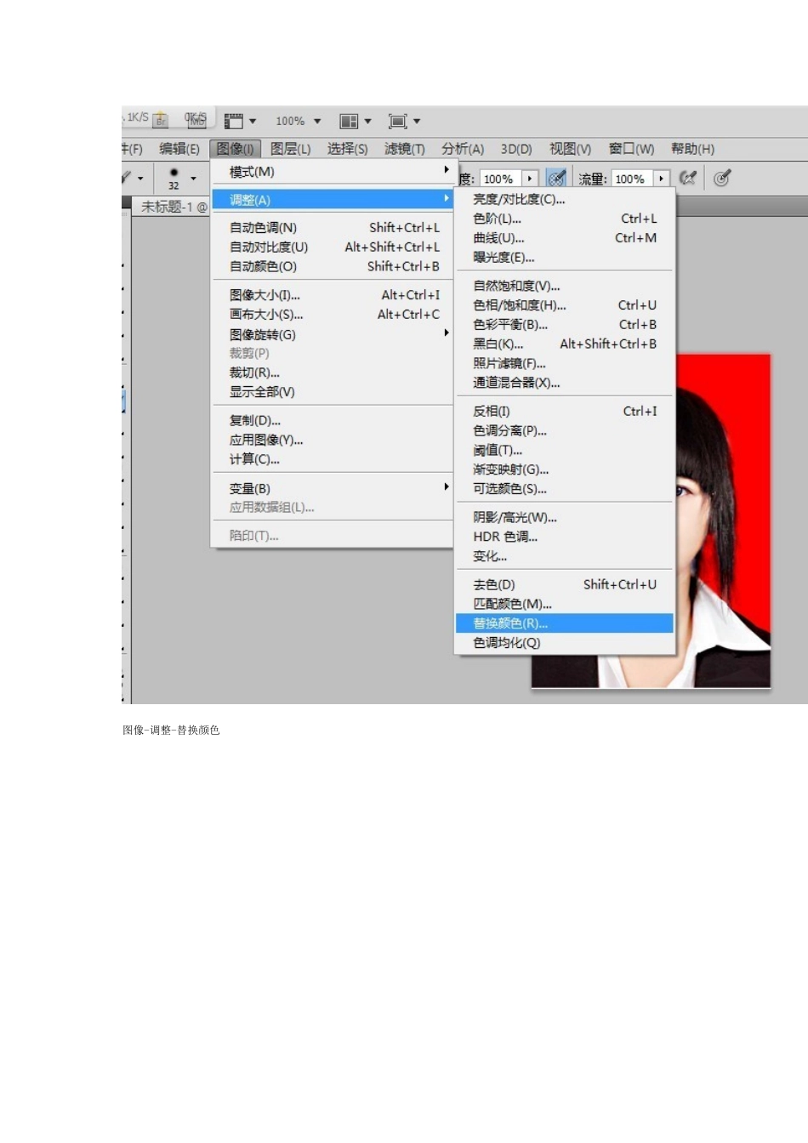The image size is (808, 1143).
Task: Choose 阴影/高光(W)...
Action: click(x=565, y=517)
